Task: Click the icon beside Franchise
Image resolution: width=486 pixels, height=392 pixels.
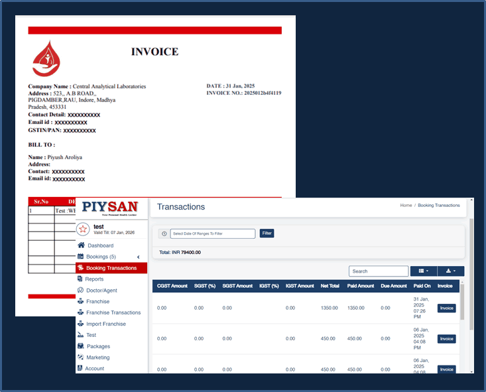Action: pyautogui.click(x=81, y=301)
